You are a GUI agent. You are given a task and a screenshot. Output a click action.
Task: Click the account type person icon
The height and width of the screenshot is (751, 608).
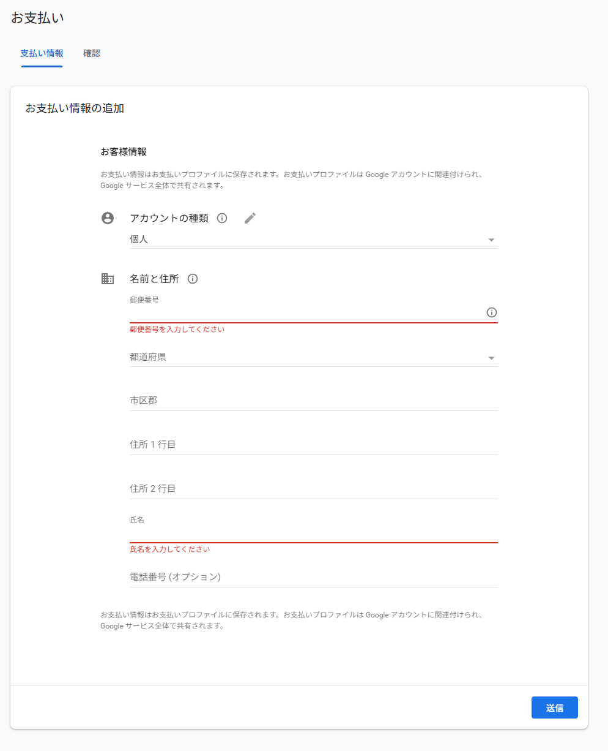[108, 218]
